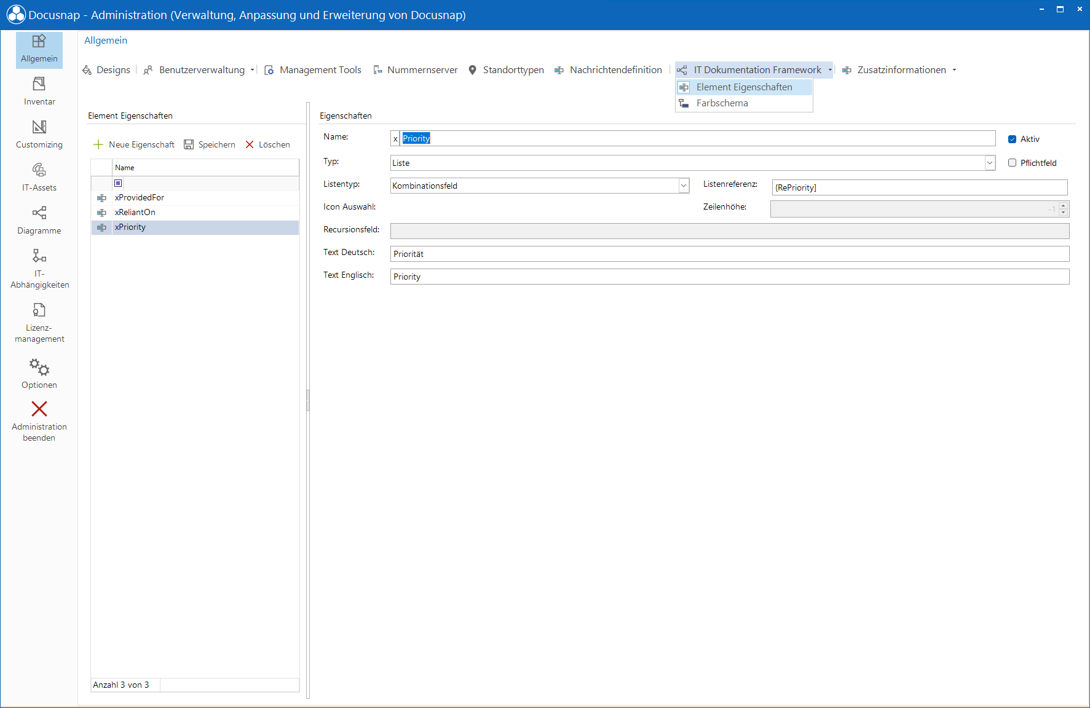Click the red X Löschen icon
Screen dimensions: 1090x708
[x=250, y=144]
